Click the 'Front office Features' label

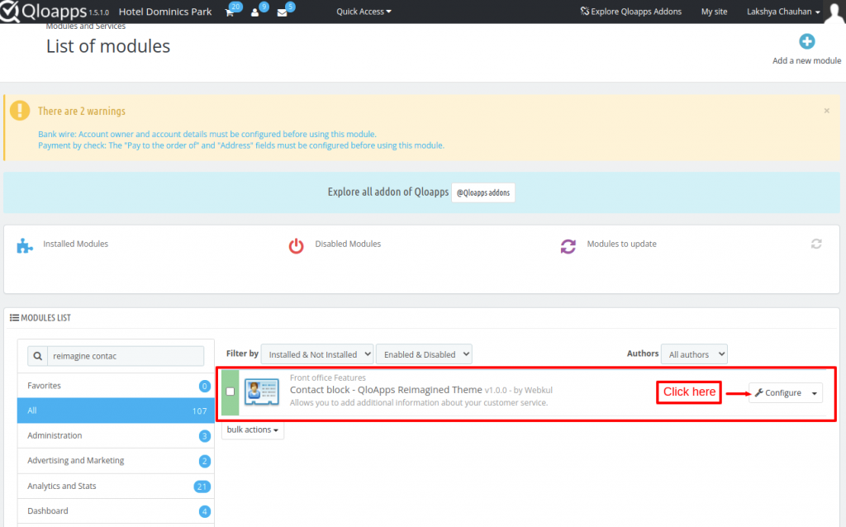[x=327, y=377]
